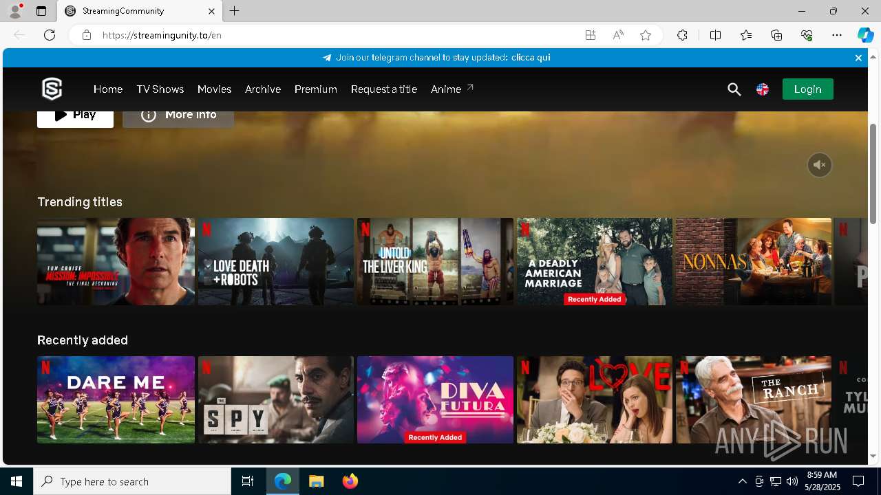Close the StreamingCommunity tab
The height and width of the screenshot is (495, 881).
click(x=212, y=11)
